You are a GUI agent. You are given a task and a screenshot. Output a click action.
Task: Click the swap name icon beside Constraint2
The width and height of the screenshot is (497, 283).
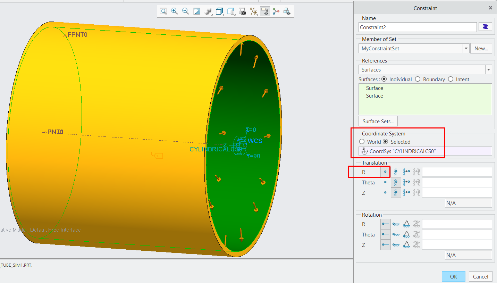pyautogui.click(x=485, y=26)
